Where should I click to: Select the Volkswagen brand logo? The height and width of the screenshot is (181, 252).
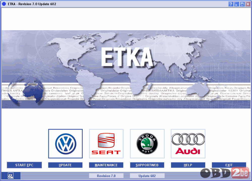tap(66, 143)
